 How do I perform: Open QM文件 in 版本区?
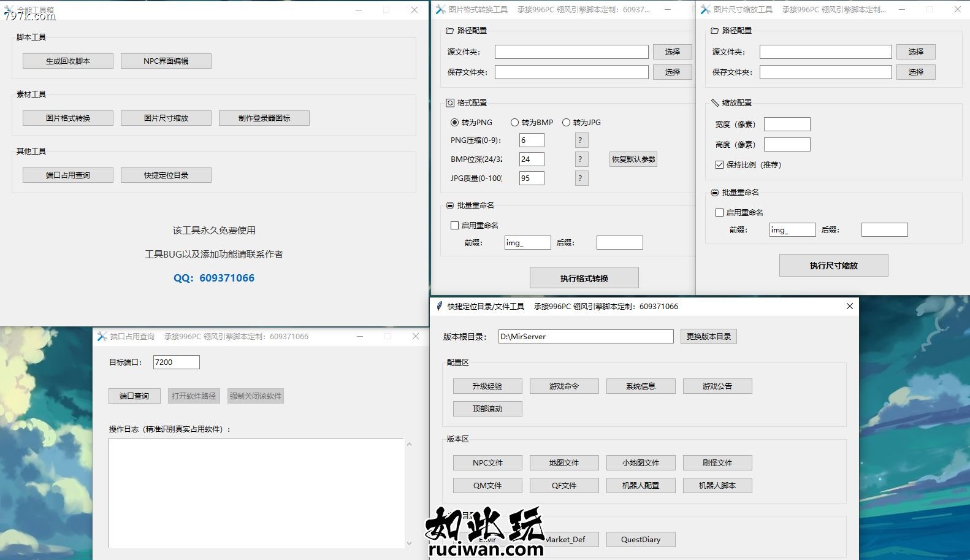(x=487, y=485)
